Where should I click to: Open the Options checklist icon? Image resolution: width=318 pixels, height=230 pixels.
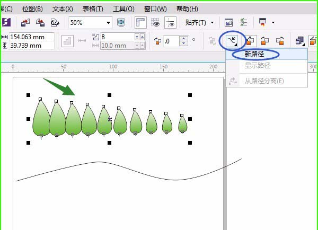[243, 22]
